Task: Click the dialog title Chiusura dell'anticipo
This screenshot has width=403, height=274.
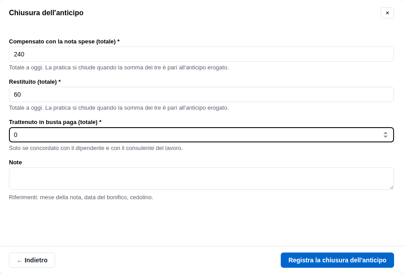Action: [46, 13]
